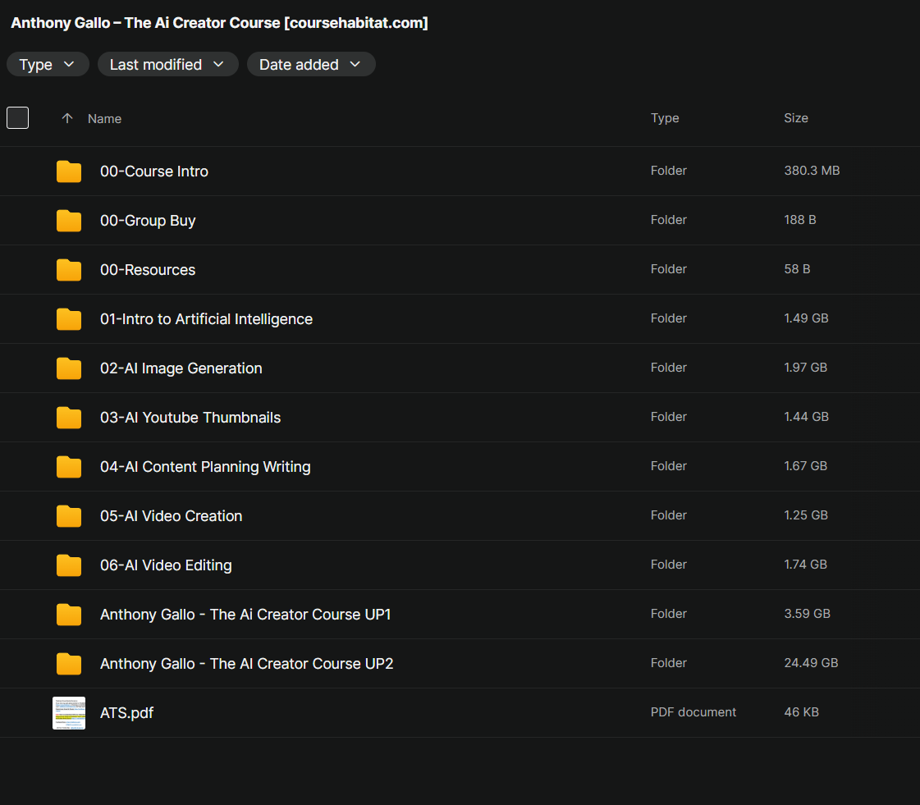
Task: Open 04-AI Content Planning Writing name
Action: pos(205,467)
